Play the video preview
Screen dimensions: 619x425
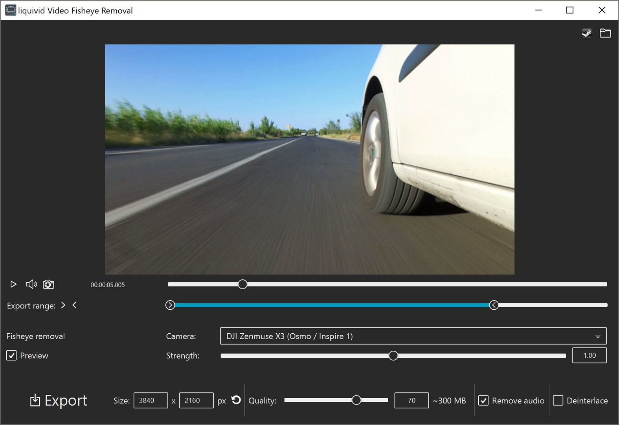click(x=13, y=284)
